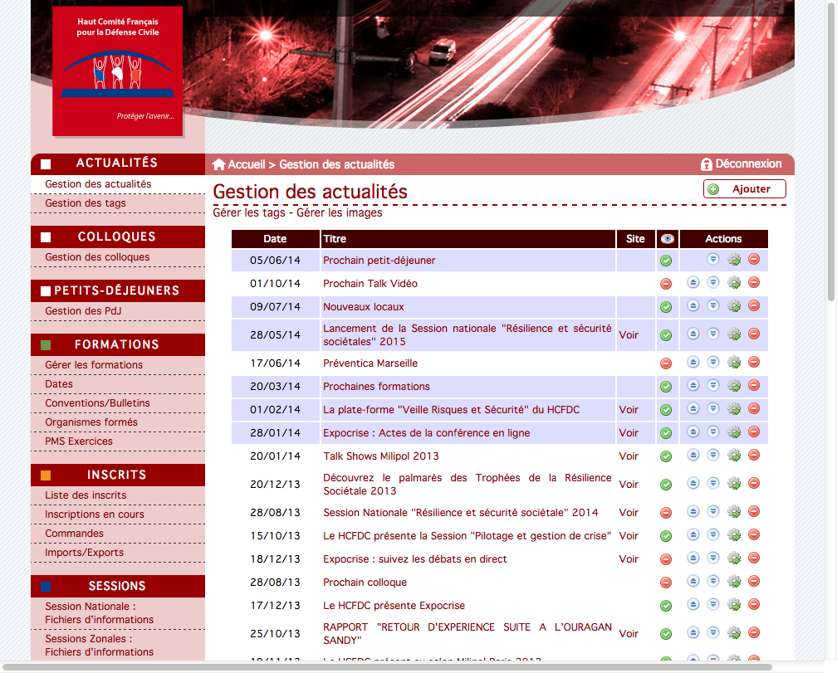Open Conventions/Bulletins in sidebar
Image resolution: width=837 pixels, height=673 pixels.
(97, 403)
